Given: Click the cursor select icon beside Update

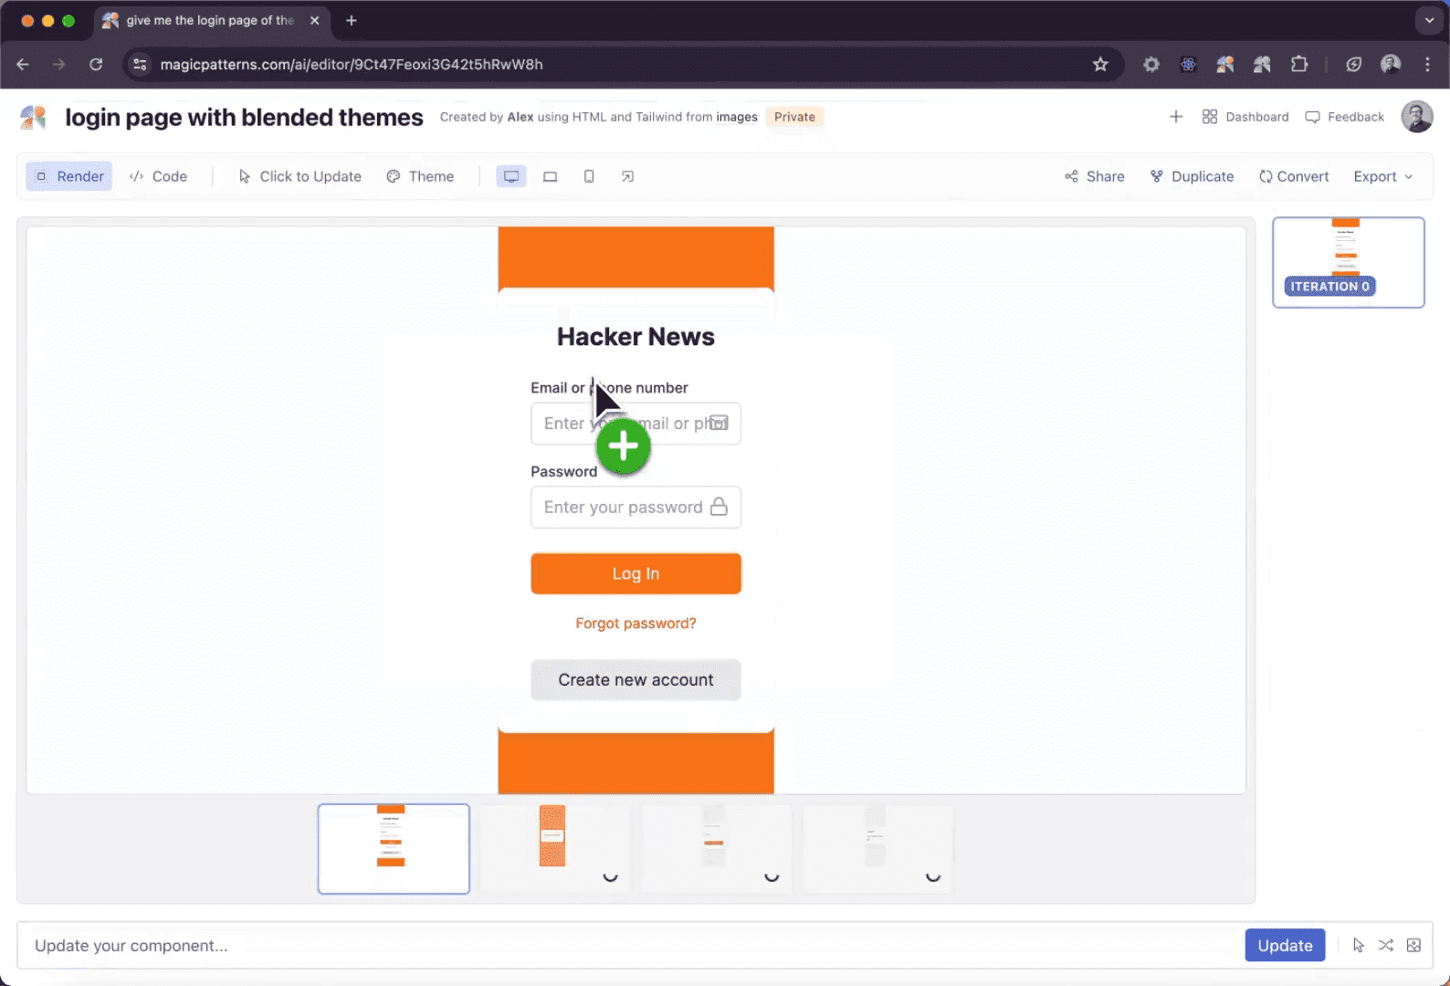Looking at the screenshot, I should [1359, 946].
